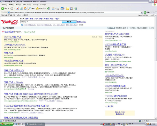The image size is (157, 126).
Task: Switch to the 辞書 search tab
Action: click(x=41, y=19)
